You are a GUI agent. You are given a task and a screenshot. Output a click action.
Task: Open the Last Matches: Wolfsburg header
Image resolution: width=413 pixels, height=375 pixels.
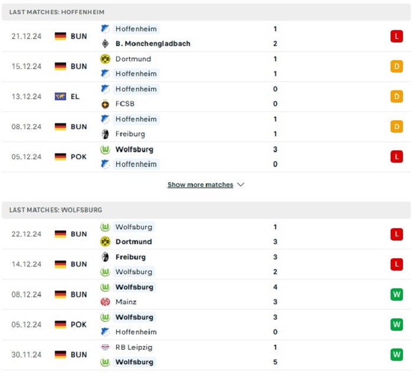206,210
